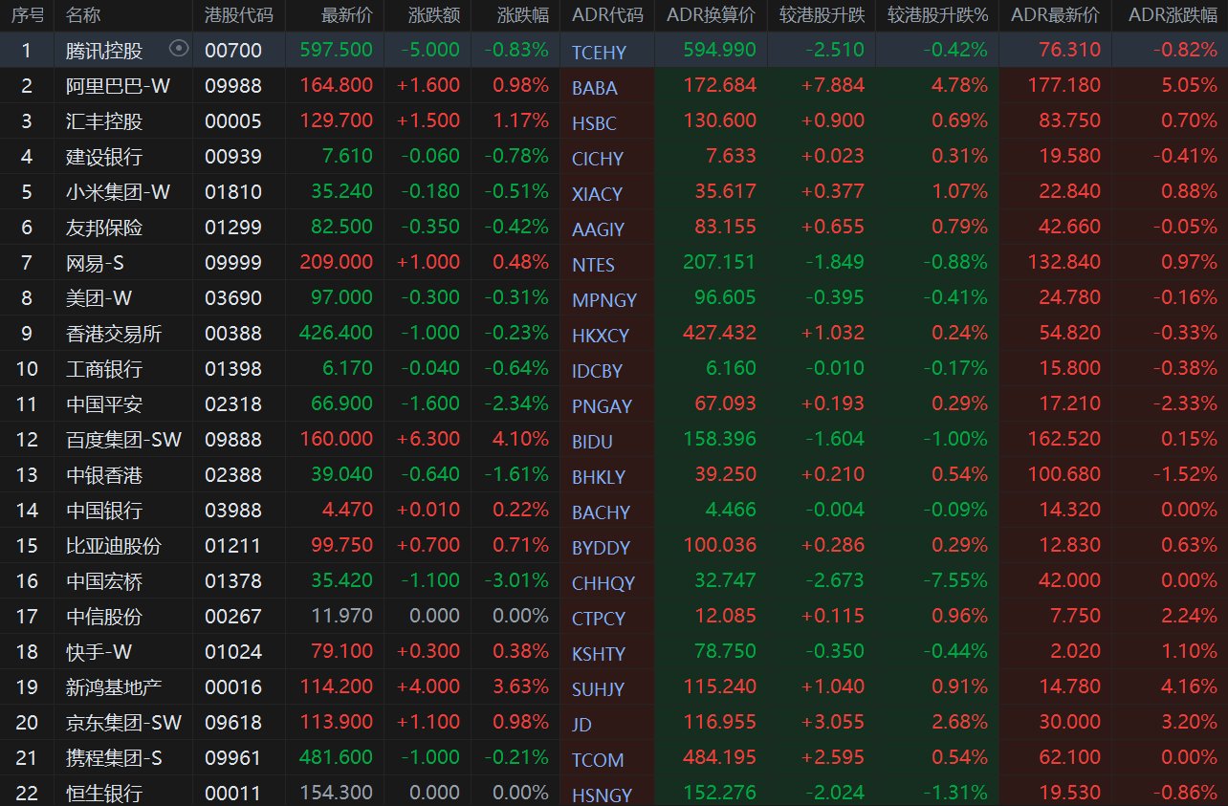This screenshot has height=806, width=1228.
Task: Click the watch icon beside 腾讯控股
Action: point(178,49)
